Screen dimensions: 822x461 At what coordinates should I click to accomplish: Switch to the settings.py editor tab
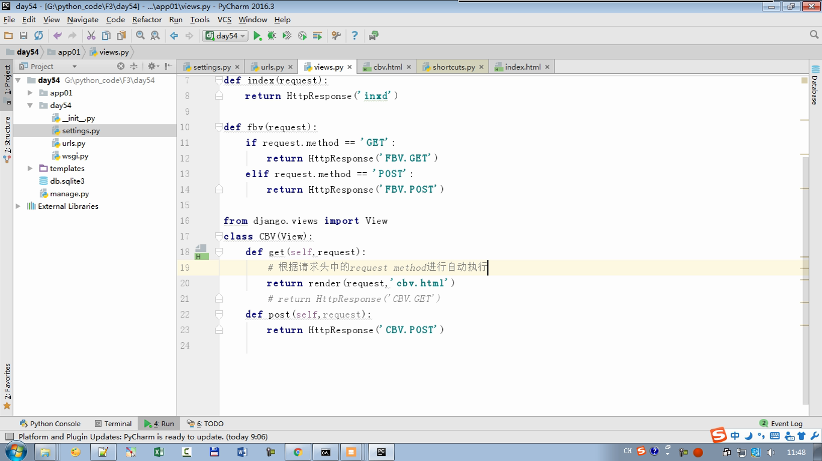pos(212,67)
